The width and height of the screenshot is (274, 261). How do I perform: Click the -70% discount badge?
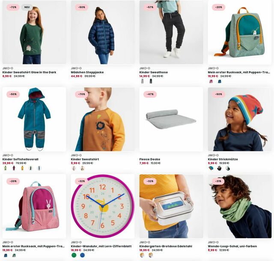(81, 94)
